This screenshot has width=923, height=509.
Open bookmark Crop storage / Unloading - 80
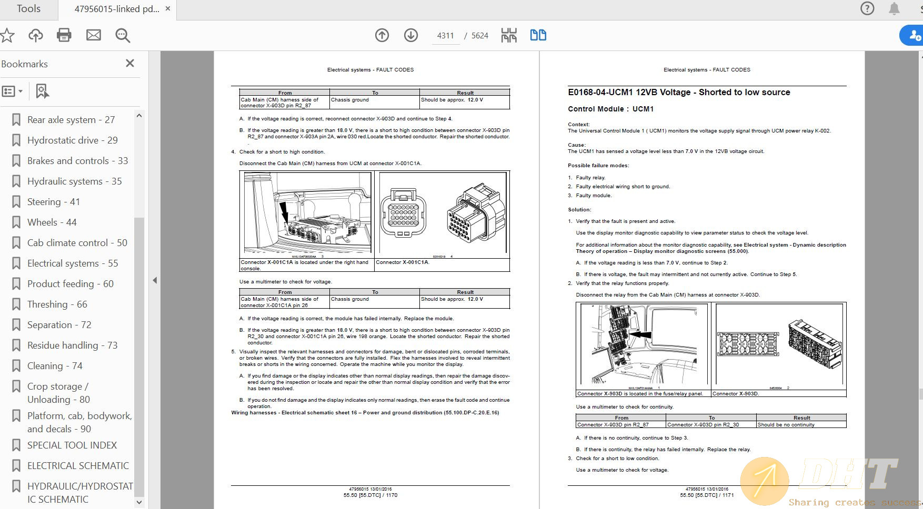tap(58, 393)
